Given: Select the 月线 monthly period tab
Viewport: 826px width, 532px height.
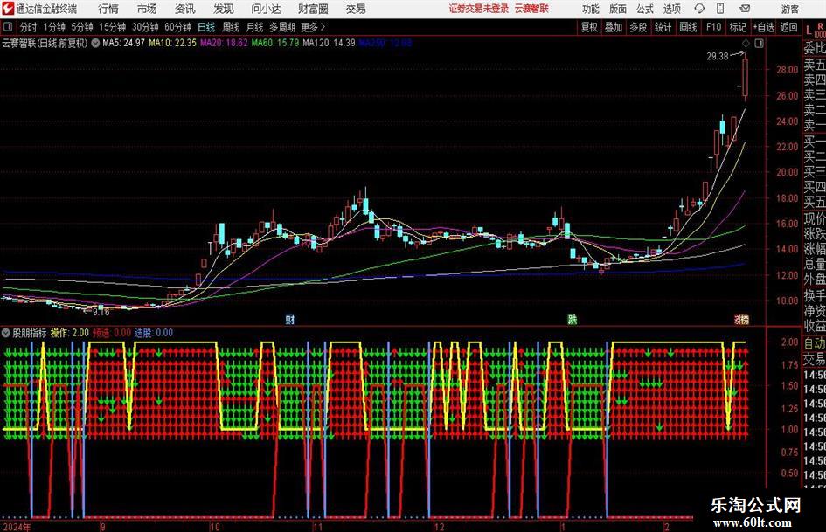Looking at the screenshot, I should [x=255, y=27].
